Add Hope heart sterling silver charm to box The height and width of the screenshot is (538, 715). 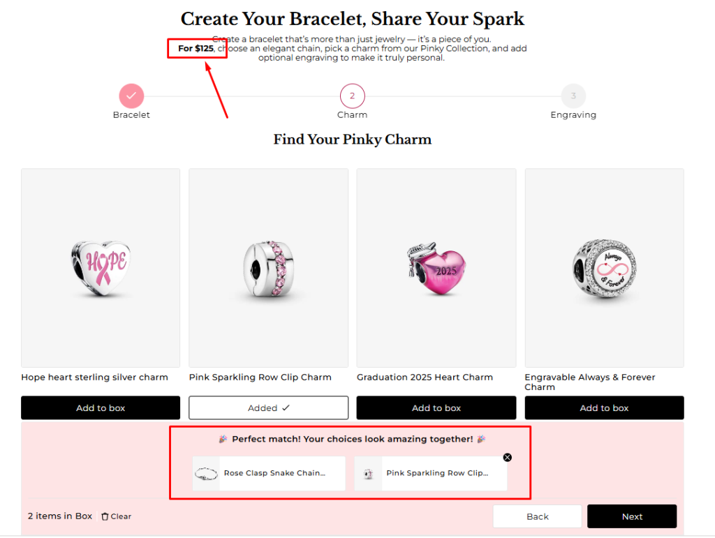(x=101, y=408)
